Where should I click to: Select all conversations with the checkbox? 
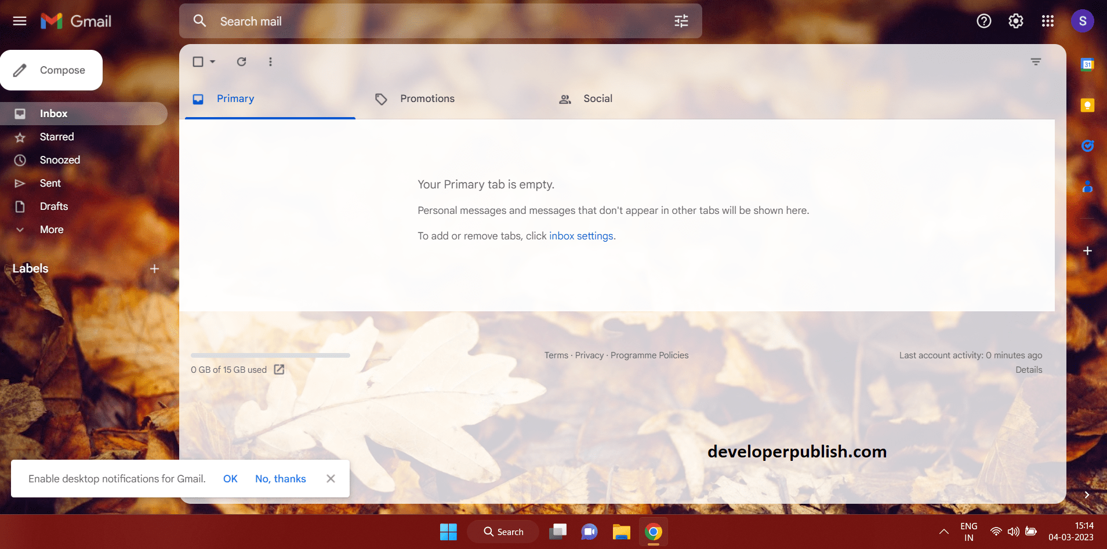pyautogui.click(x=198, y=61)
